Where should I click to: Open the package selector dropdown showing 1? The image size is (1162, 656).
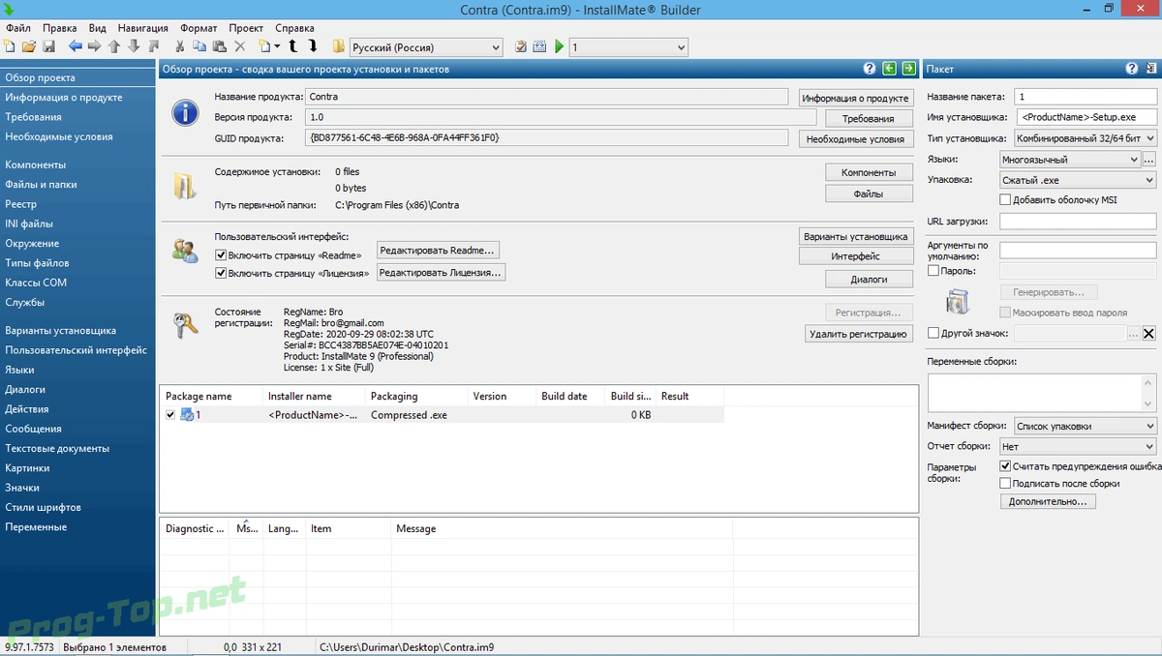coord(628,47)
